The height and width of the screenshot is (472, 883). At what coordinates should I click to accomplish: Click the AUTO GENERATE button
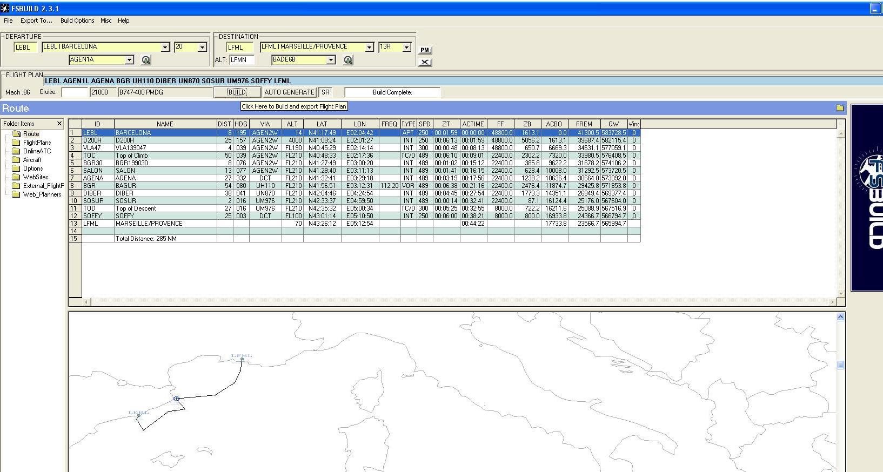click(x=289, y=92)
